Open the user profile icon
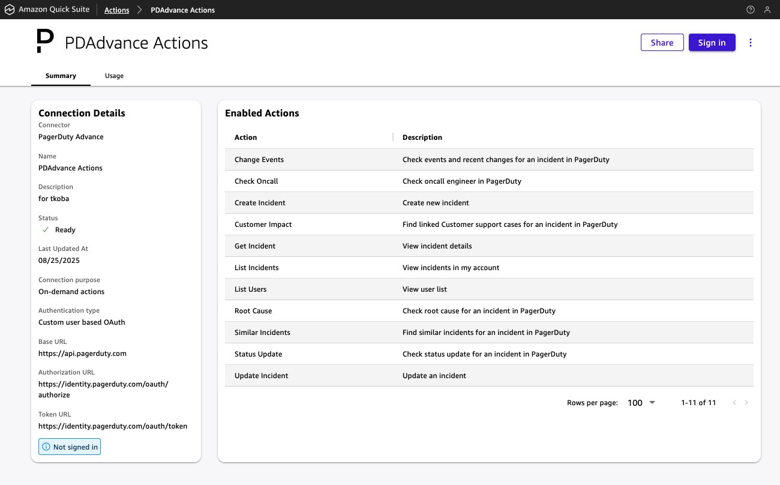The width and height of the screenshot is (780, 485). pos(767,10)
